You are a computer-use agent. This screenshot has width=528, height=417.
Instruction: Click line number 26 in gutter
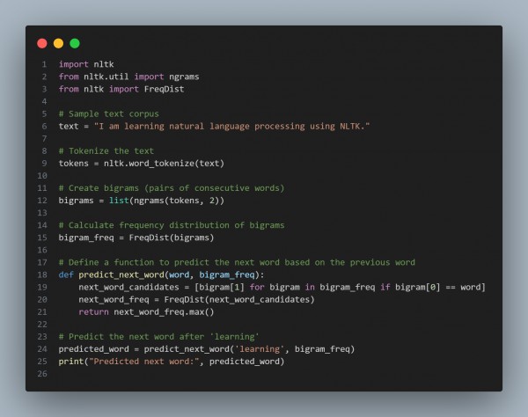tap(42, 374)
